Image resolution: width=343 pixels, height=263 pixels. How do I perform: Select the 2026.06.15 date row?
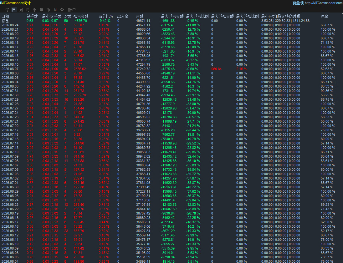click(x=10, y=231)
